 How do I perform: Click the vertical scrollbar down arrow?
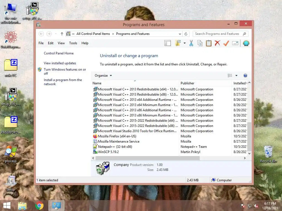[x=249, y=154]
